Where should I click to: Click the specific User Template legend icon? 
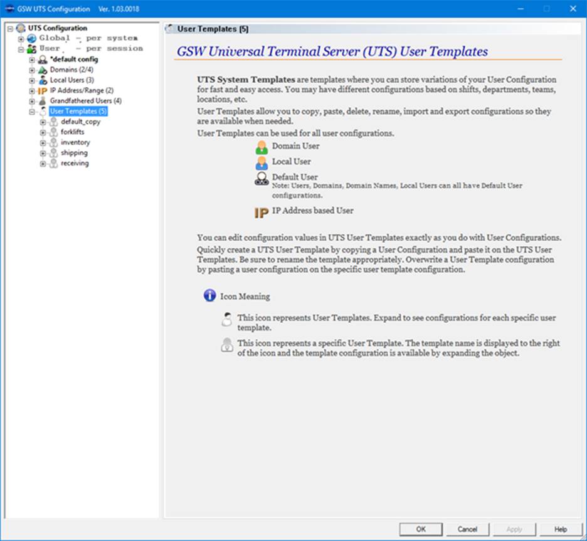click(227, 345)
